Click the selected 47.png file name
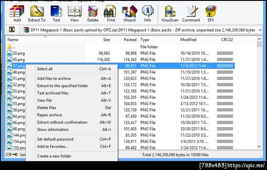The image size is (267, 170). (19, 66)
